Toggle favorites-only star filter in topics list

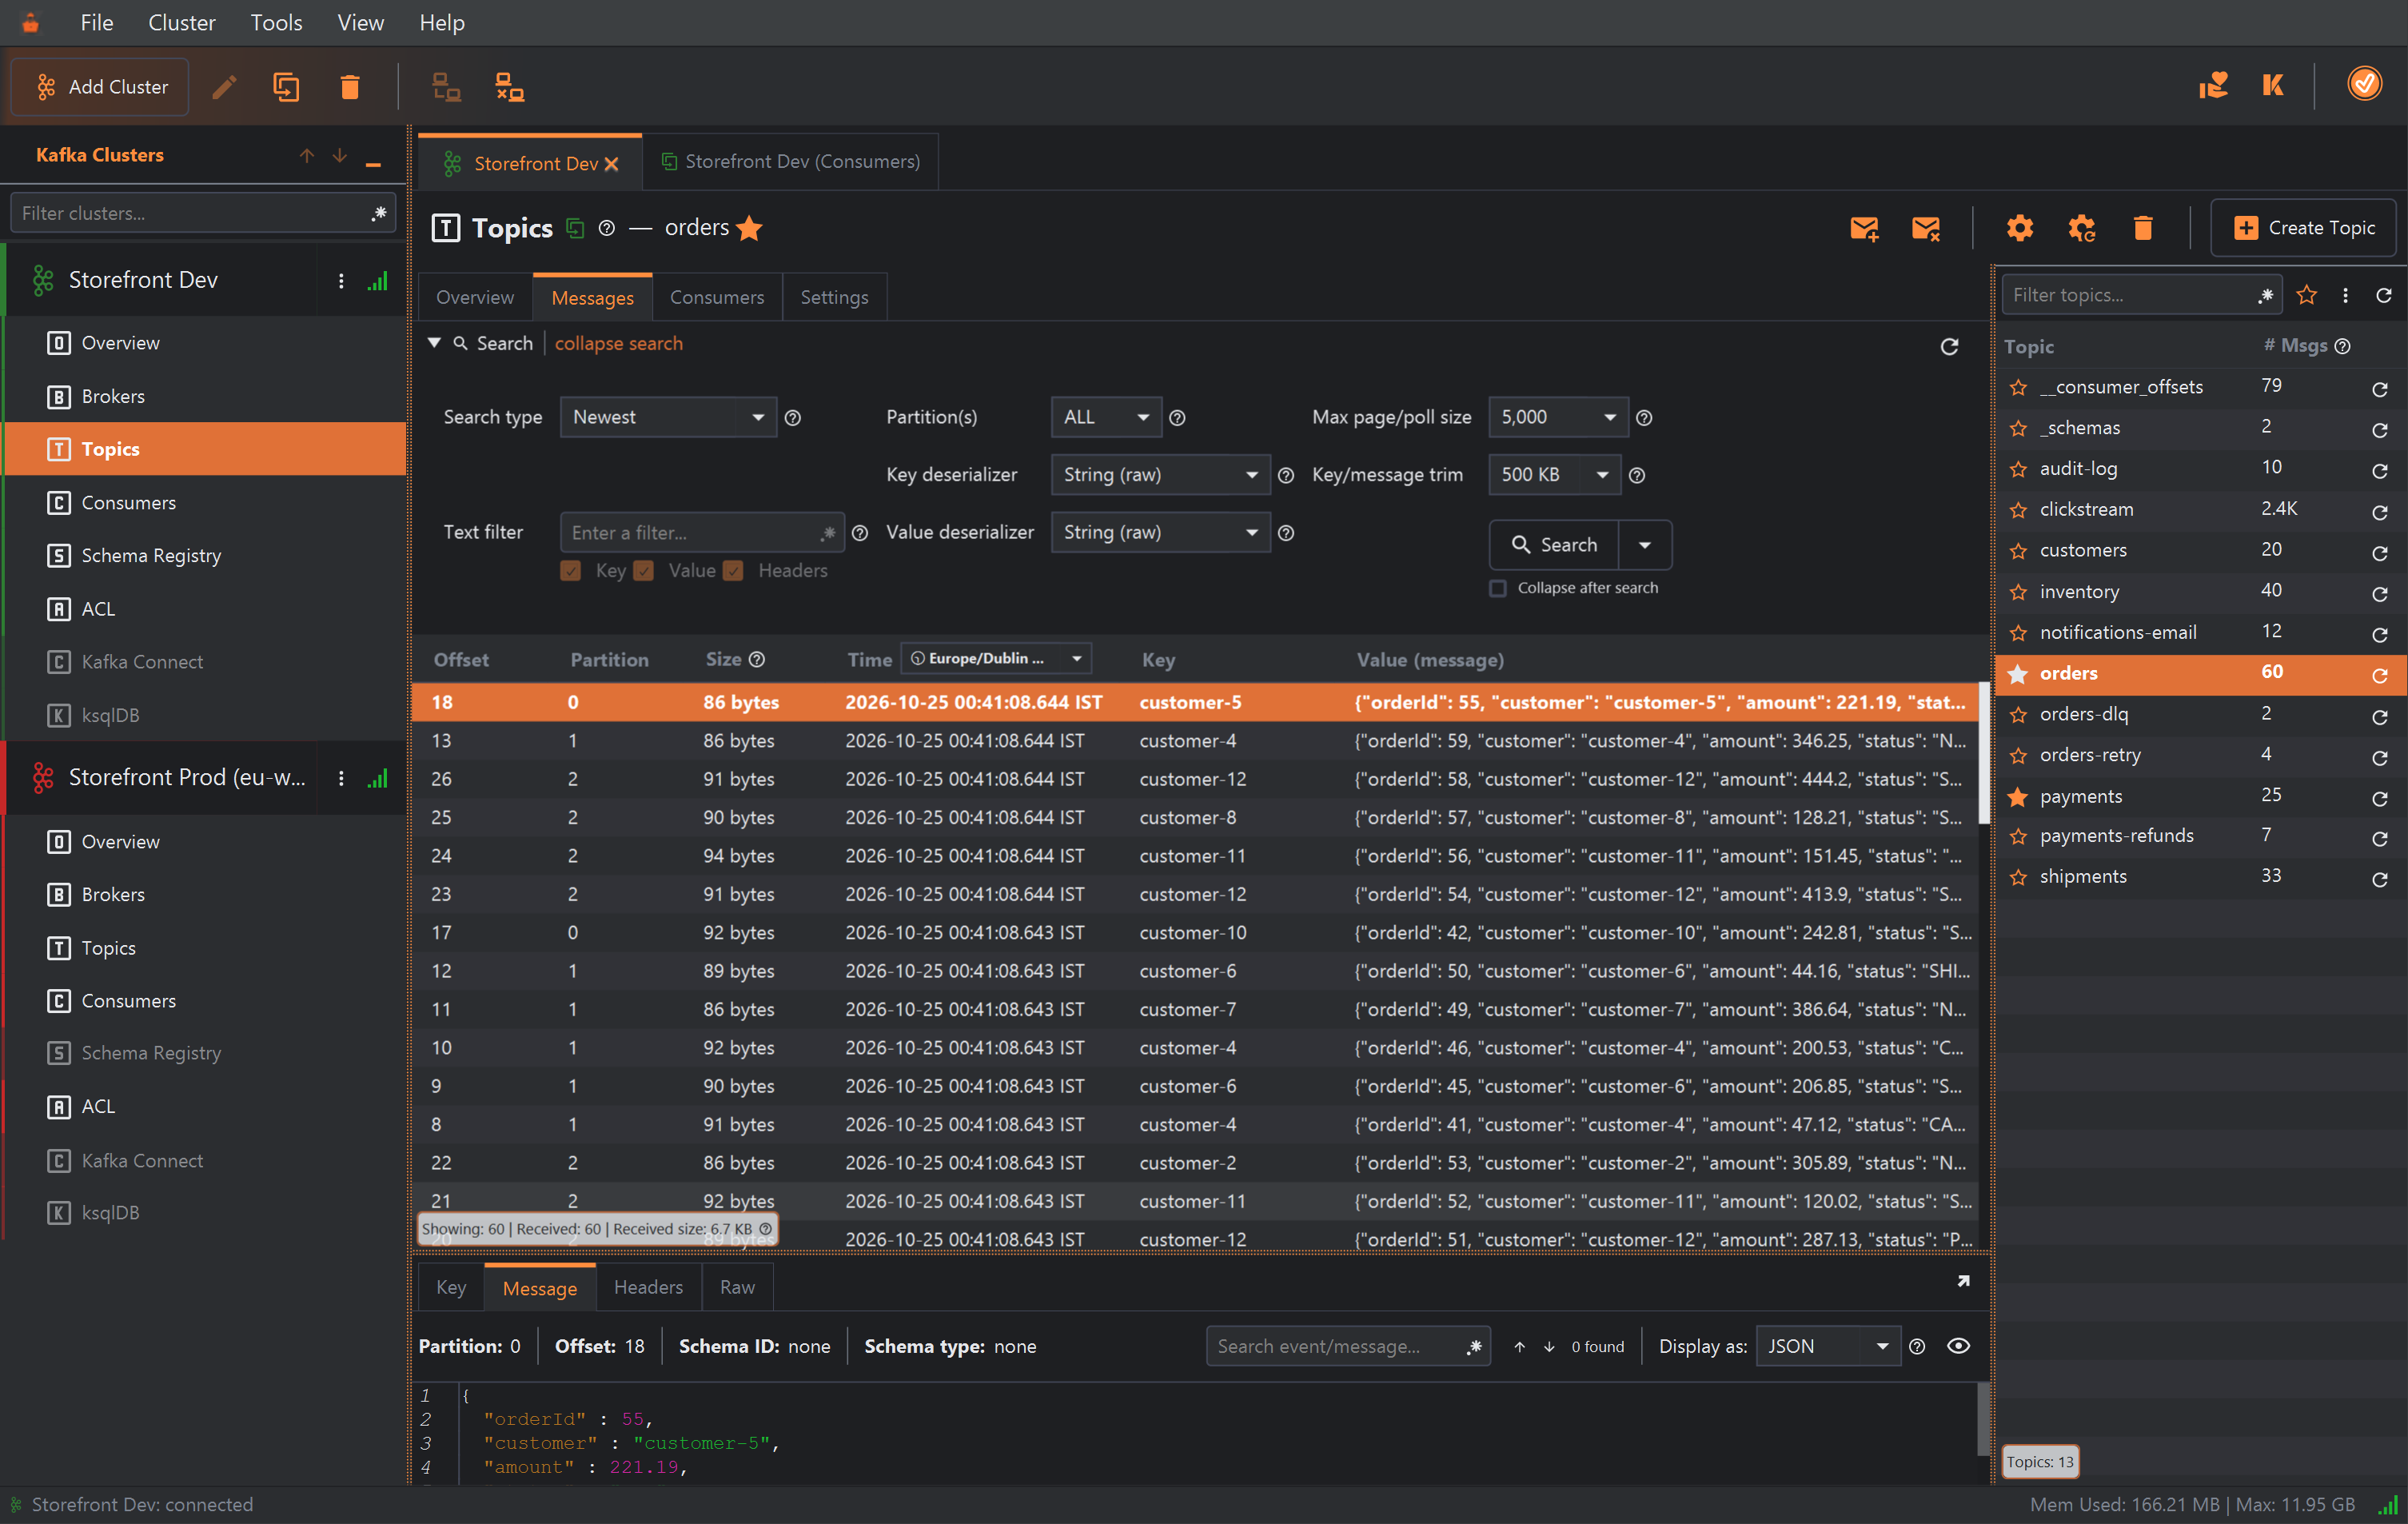pos(2306,295)
